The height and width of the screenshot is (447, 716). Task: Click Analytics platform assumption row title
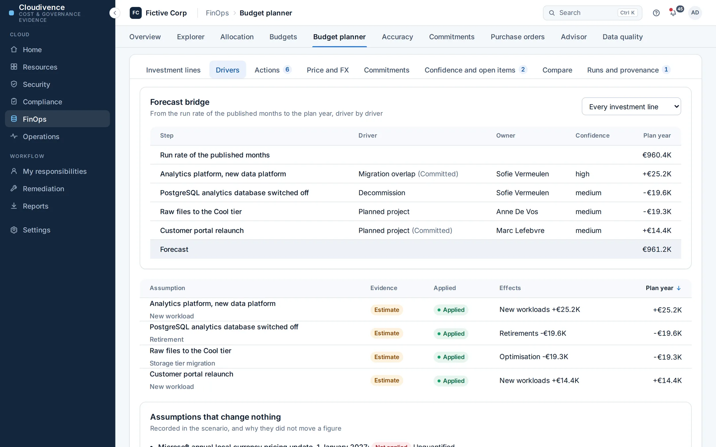(x=212, y=304)
